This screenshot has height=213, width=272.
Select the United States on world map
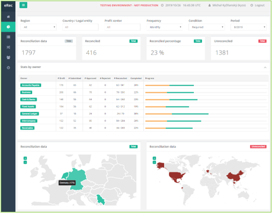point(177,176)
